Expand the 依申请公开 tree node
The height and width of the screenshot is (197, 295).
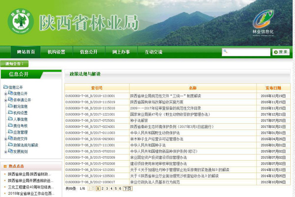pyautogui.click(x=5, y=100)
